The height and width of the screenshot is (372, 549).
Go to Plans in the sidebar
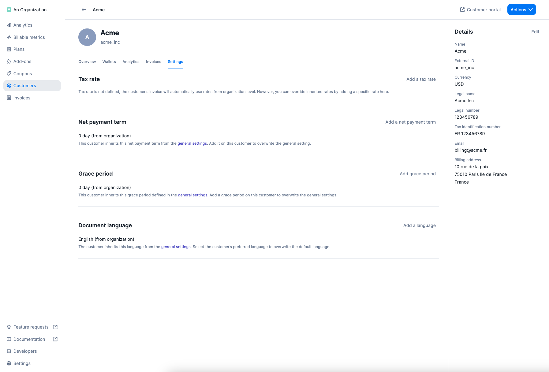click(x=32, y=49)
